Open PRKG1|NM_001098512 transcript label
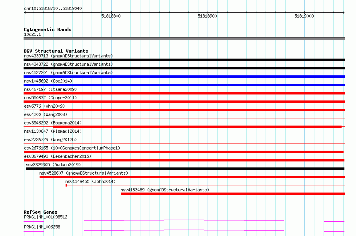 46,217
